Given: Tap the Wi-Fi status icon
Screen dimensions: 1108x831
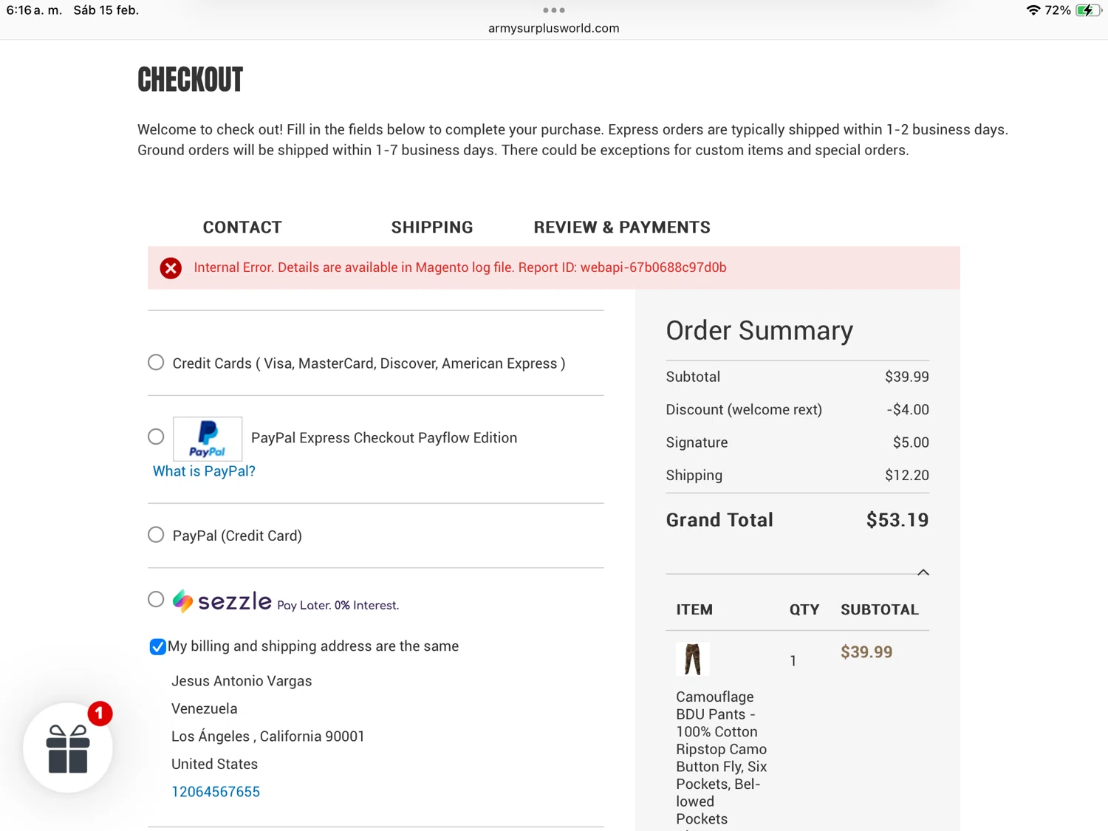Looking at the screenshot, I should tap(1033, 10).
